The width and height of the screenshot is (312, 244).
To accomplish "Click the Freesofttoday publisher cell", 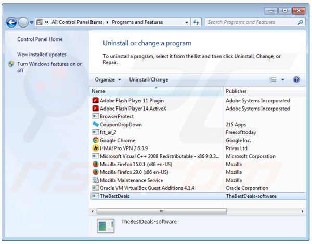I will pos(241,132).
